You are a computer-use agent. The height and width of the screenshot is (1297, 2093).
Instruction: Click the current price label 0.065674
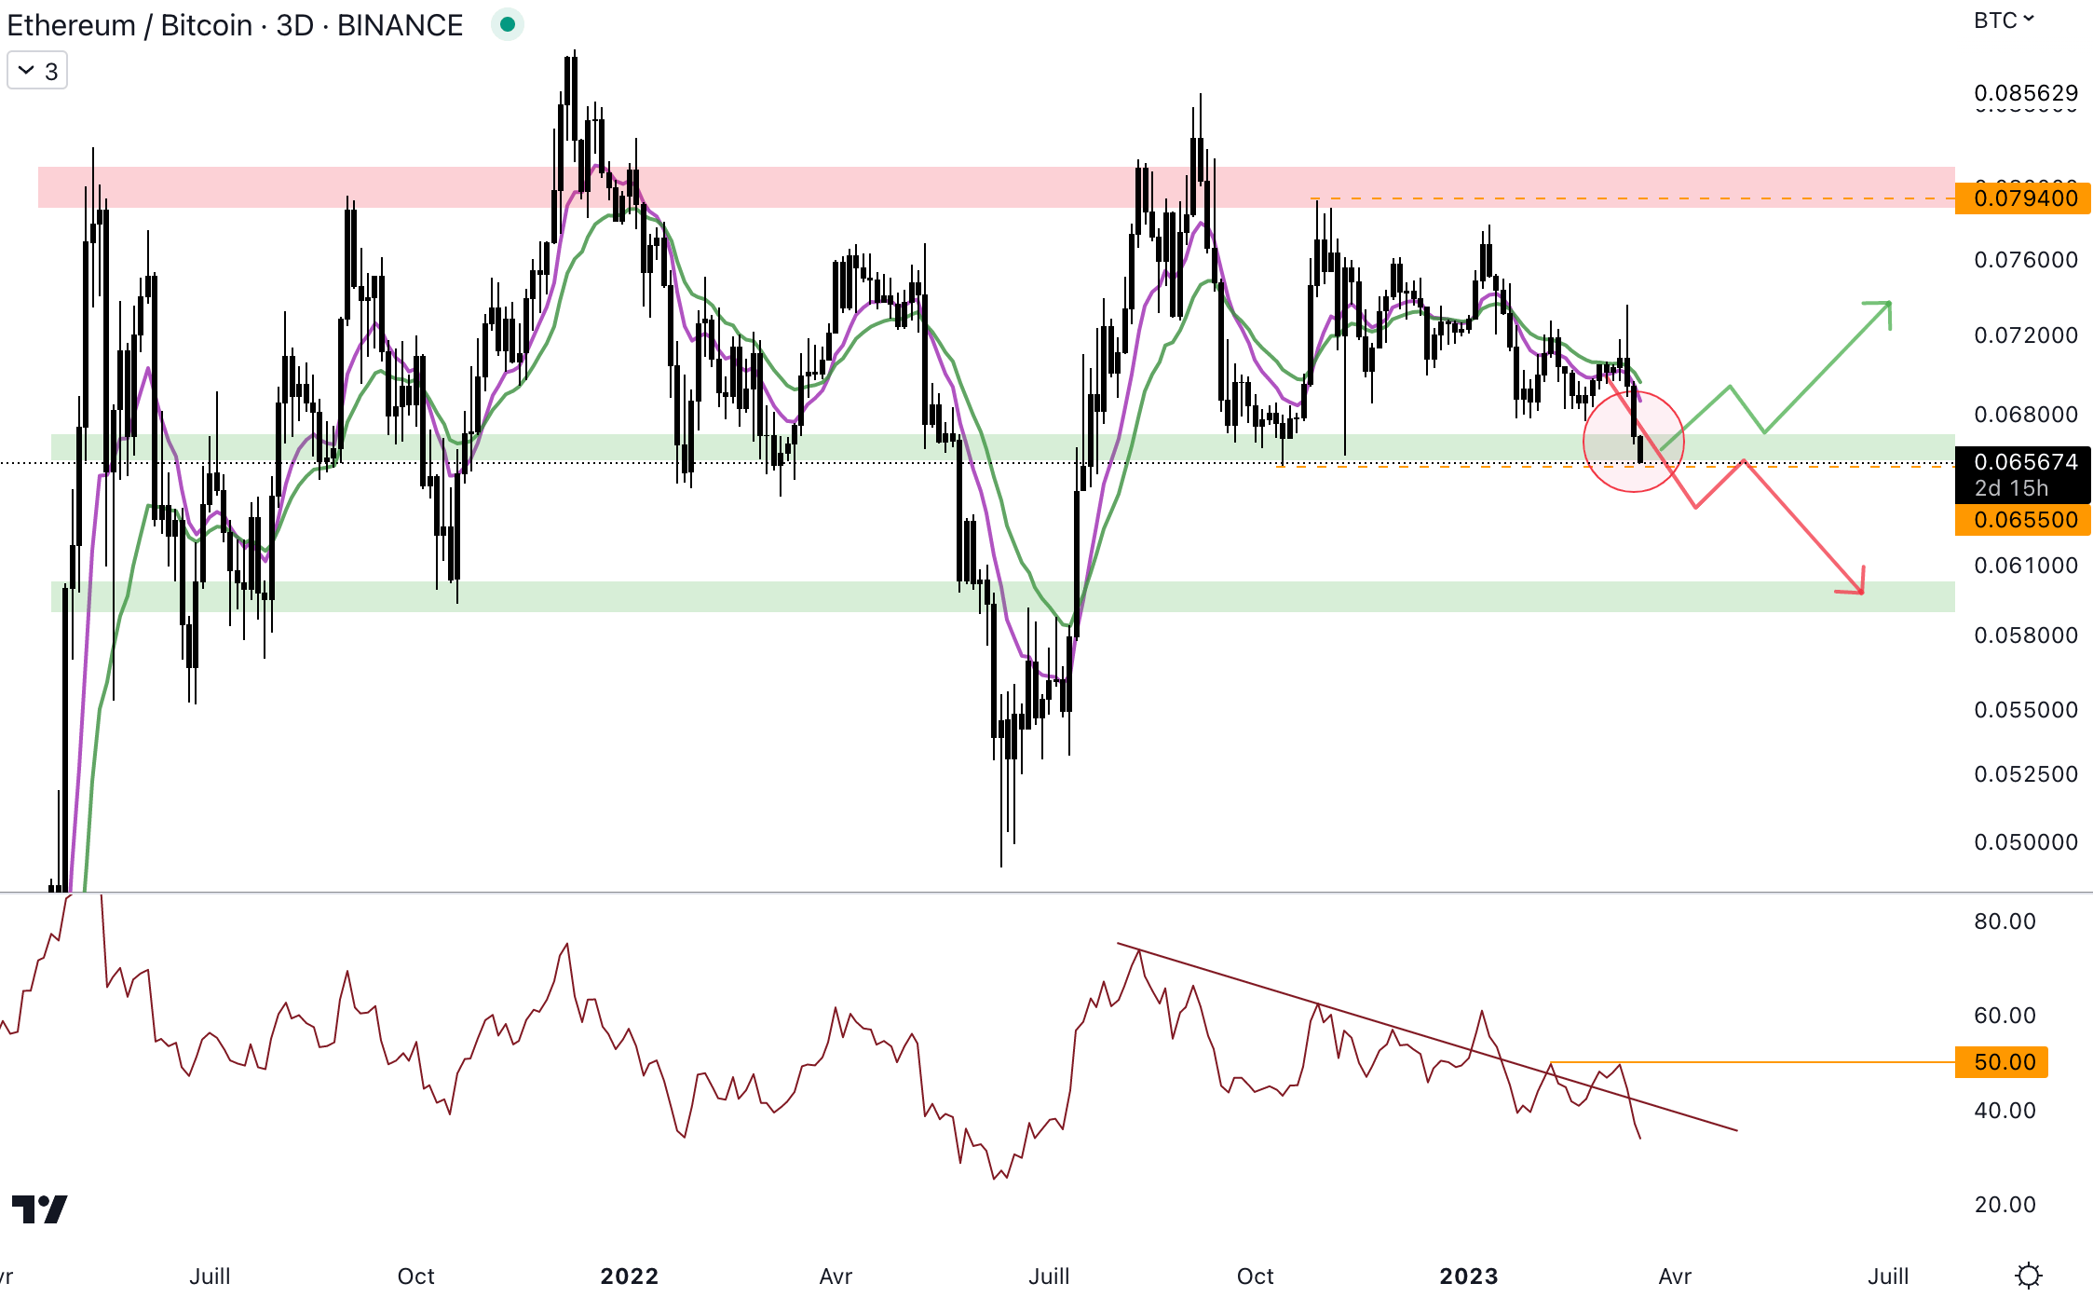click(x=2024, y=463)
